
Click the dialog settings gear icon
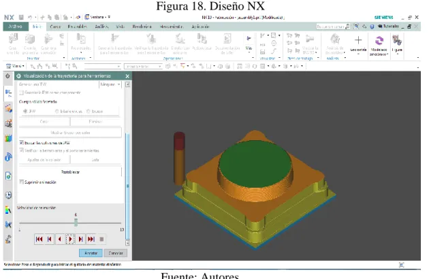[19, 76]
